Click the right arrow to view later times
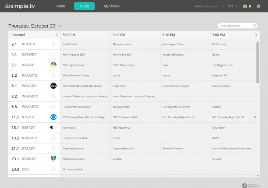This screenshot has height=188, width=268. pyautogui.click(x=255, y=35)
